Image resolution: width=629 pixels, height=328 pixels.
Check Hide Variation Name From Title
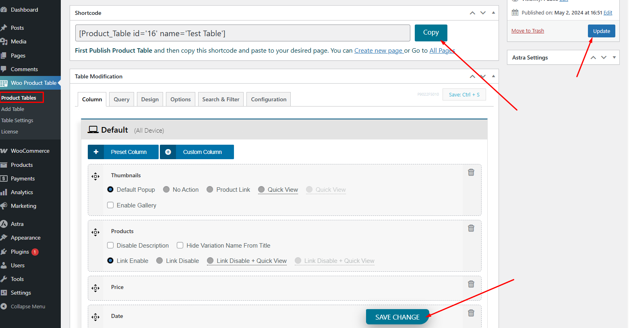(x=180, y=245)
